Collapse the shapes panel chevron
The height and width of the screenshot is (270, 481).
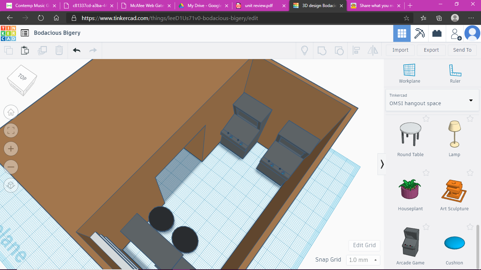pyautogui.click(x=382, y=164)
